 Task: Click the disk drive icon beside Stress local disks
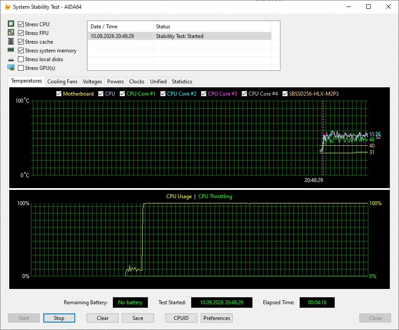(10, 60)
